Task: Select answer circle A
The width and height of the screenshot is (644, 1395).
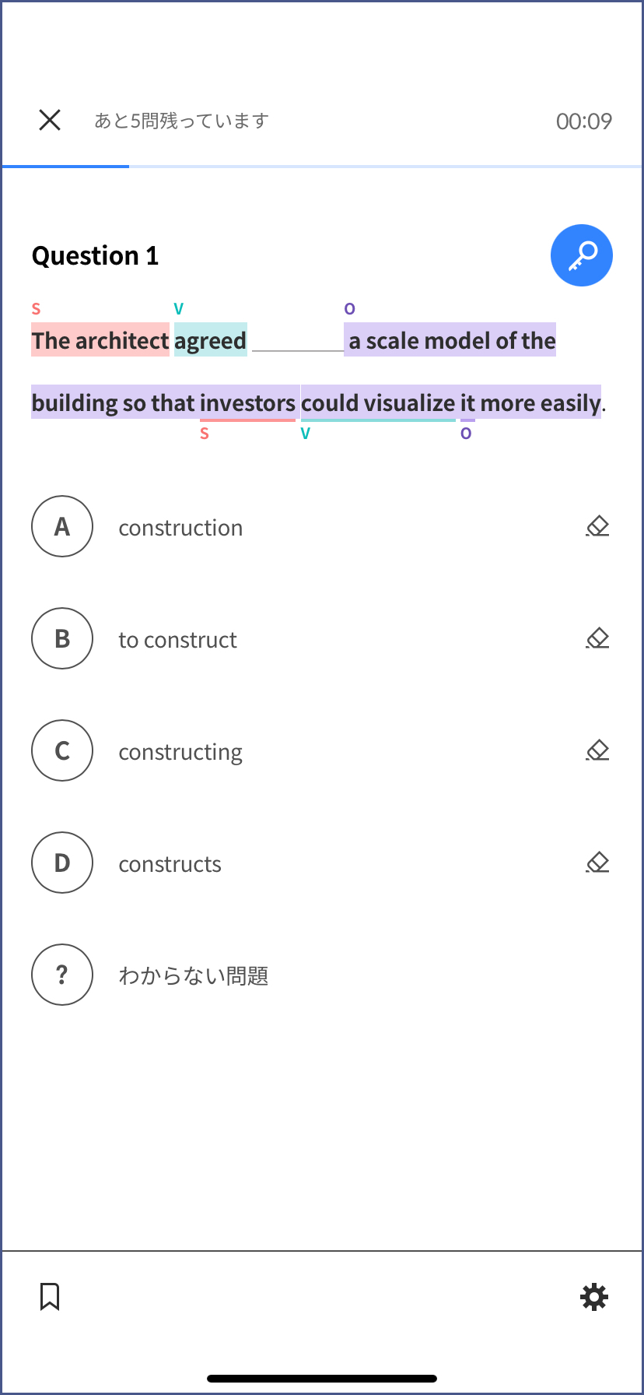Action: pos(62,527)
